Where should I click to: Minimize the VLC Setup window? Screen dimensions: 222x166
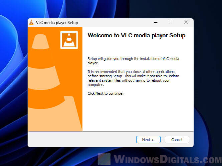pos(156,22)
